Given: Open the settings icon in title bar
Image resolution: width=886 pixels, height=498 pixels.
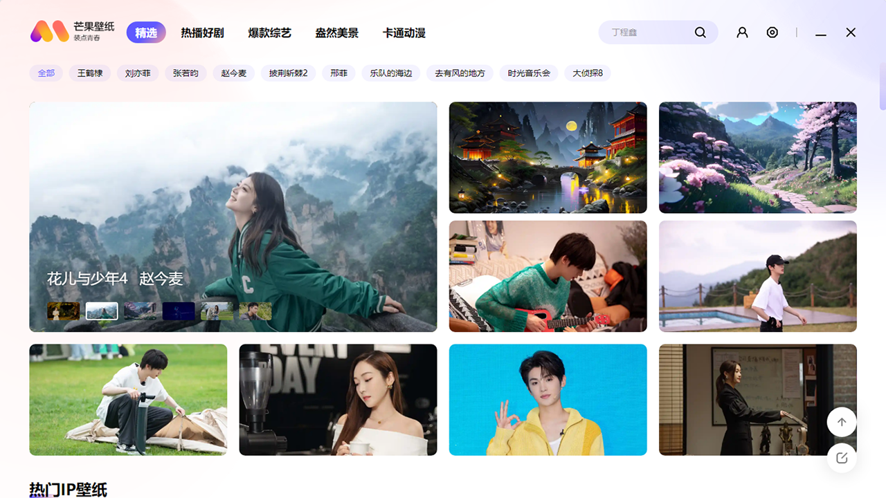Looking at the screenshot, I should (x=772, y=32).
